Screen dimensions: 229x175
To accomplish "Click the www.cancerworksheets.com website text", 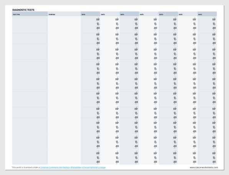I will point(204,167).
